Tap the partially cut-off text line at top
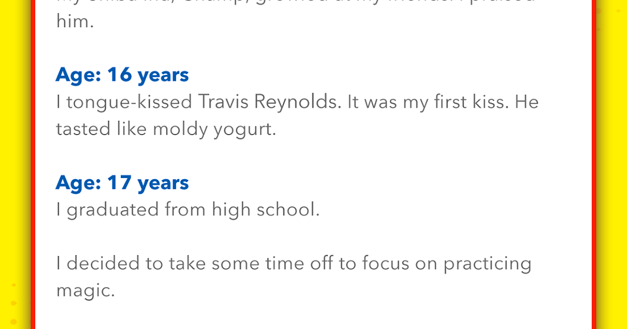 pyautogui.click(x=296, y=3)
